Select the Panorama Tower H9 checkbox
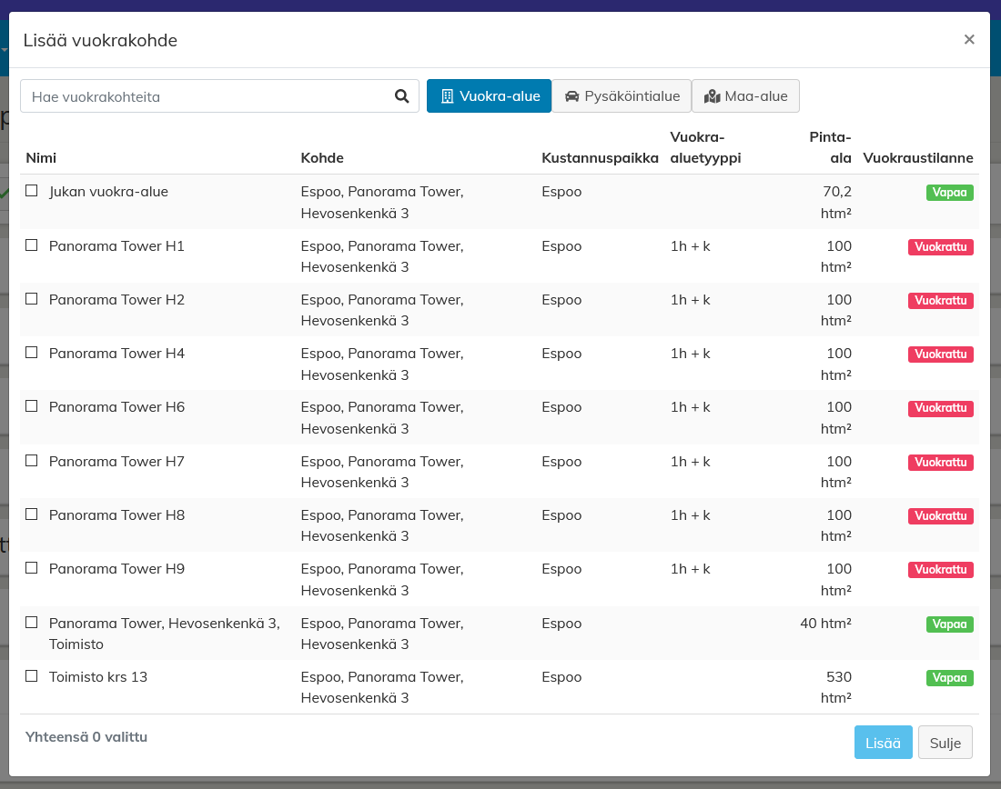This screenshot has width=1001, height=789. click(x=32, y=568)
